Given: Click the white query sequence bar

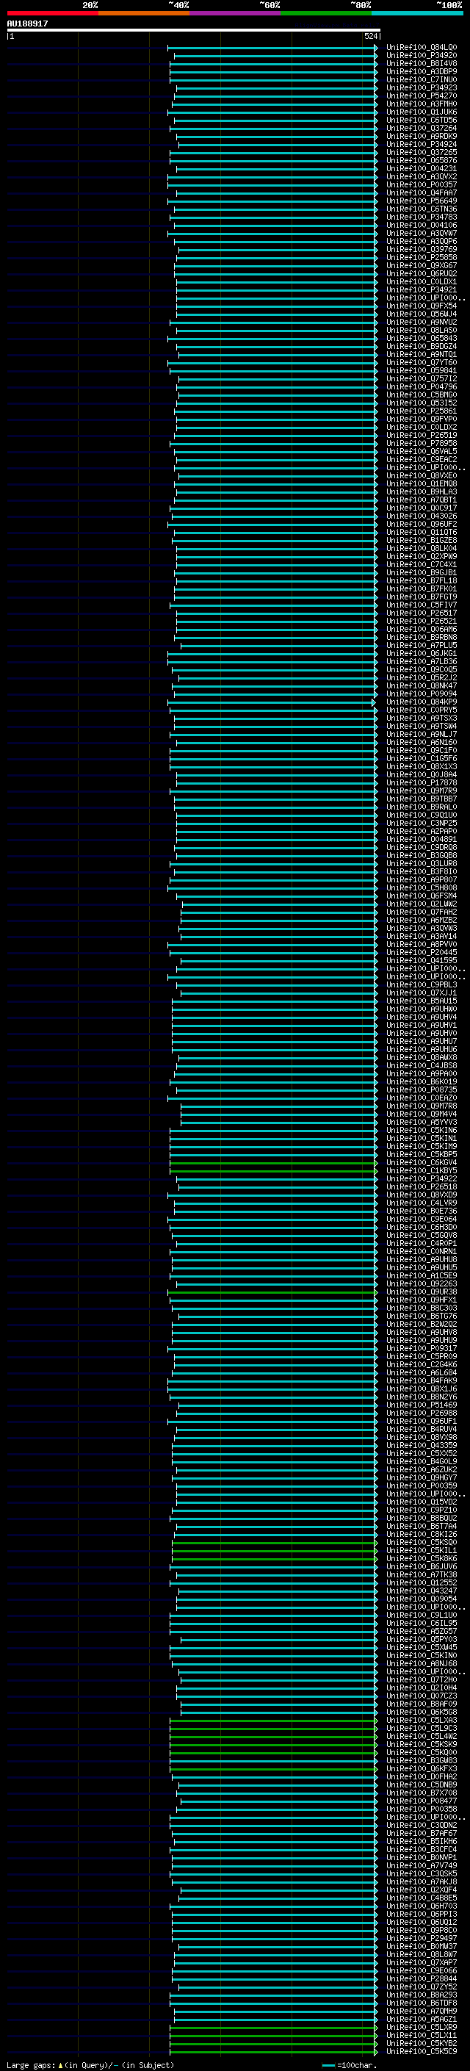Looking at the screenshot, I should pos(194,29).
